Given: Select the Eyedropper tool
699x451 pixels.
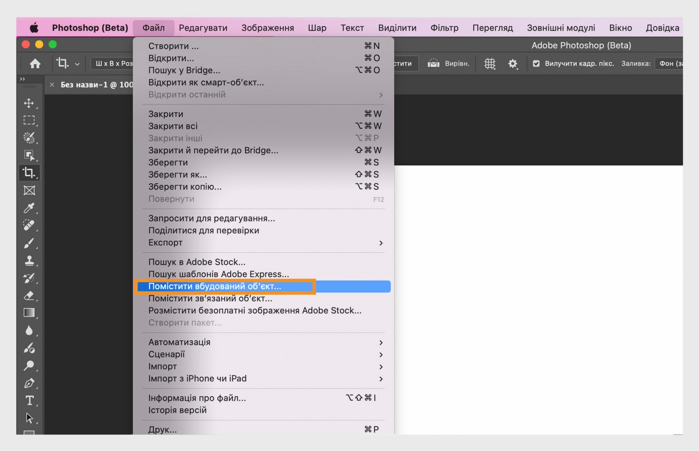Looking at the screenshot, I should (x=29, y=208).
